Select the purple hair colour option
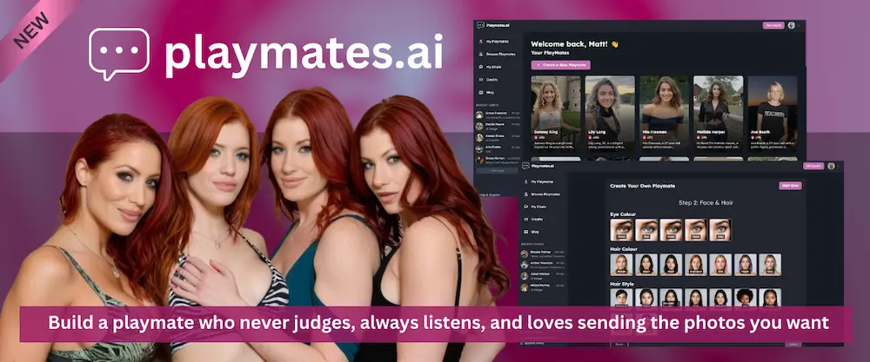 pyautogui.click(x=746, y=265)
